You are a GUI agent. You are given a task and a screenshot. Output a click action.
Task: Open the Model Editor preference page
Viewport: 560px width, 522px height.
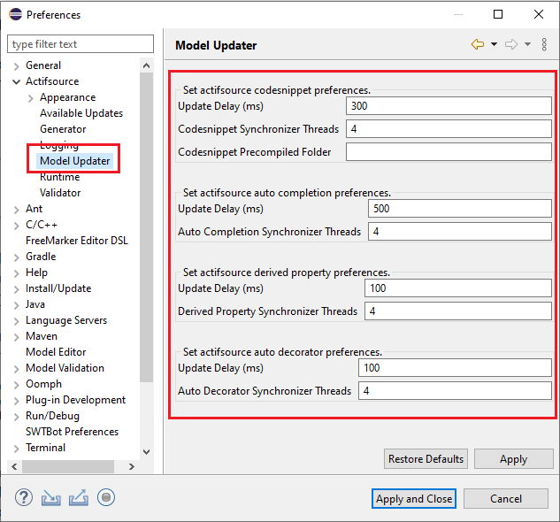(56, 352)
